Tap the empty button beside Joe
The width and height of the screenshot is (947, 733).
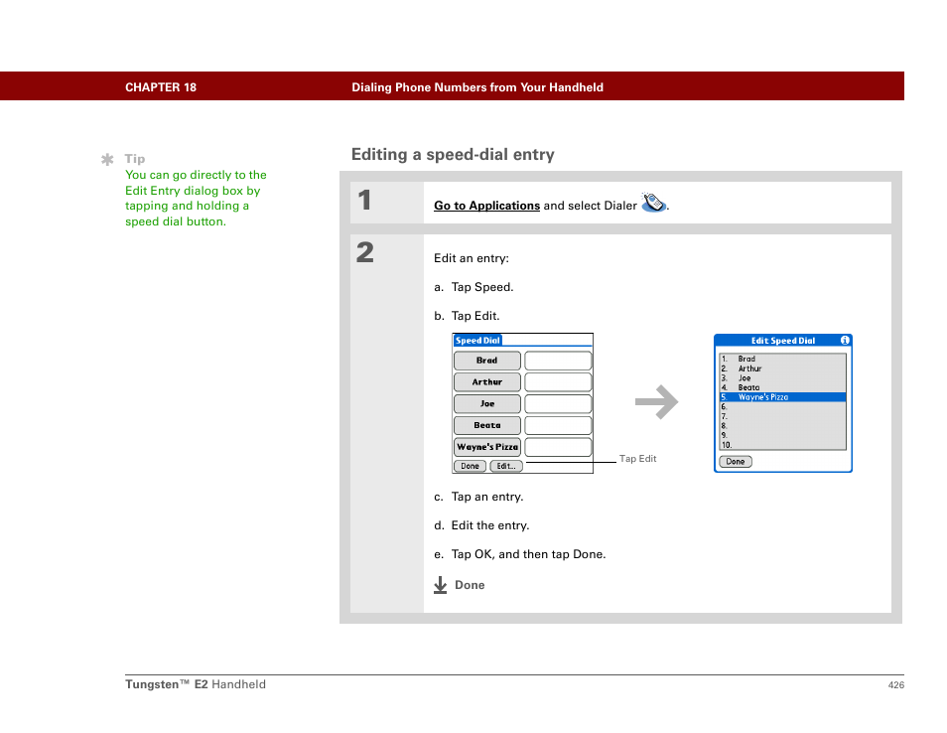pos(558,403)
